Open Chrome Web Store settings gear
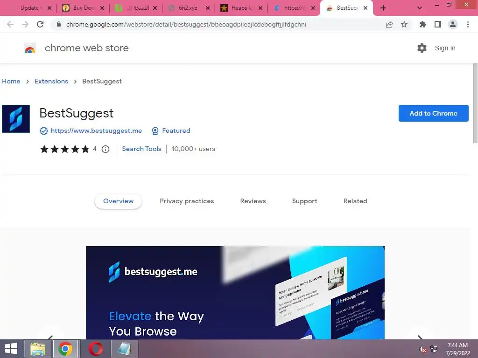Screen dimensions: 478x358 coord(422,48)
